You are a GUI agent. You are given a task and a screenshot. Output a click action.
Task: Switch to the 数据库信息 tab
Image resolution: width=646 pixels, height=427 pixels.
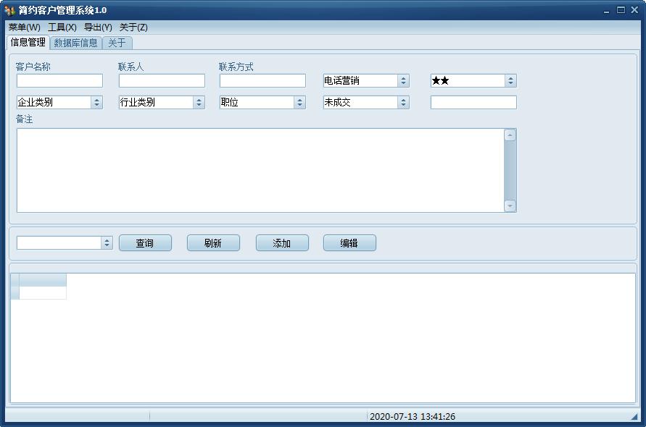(76, 43)
